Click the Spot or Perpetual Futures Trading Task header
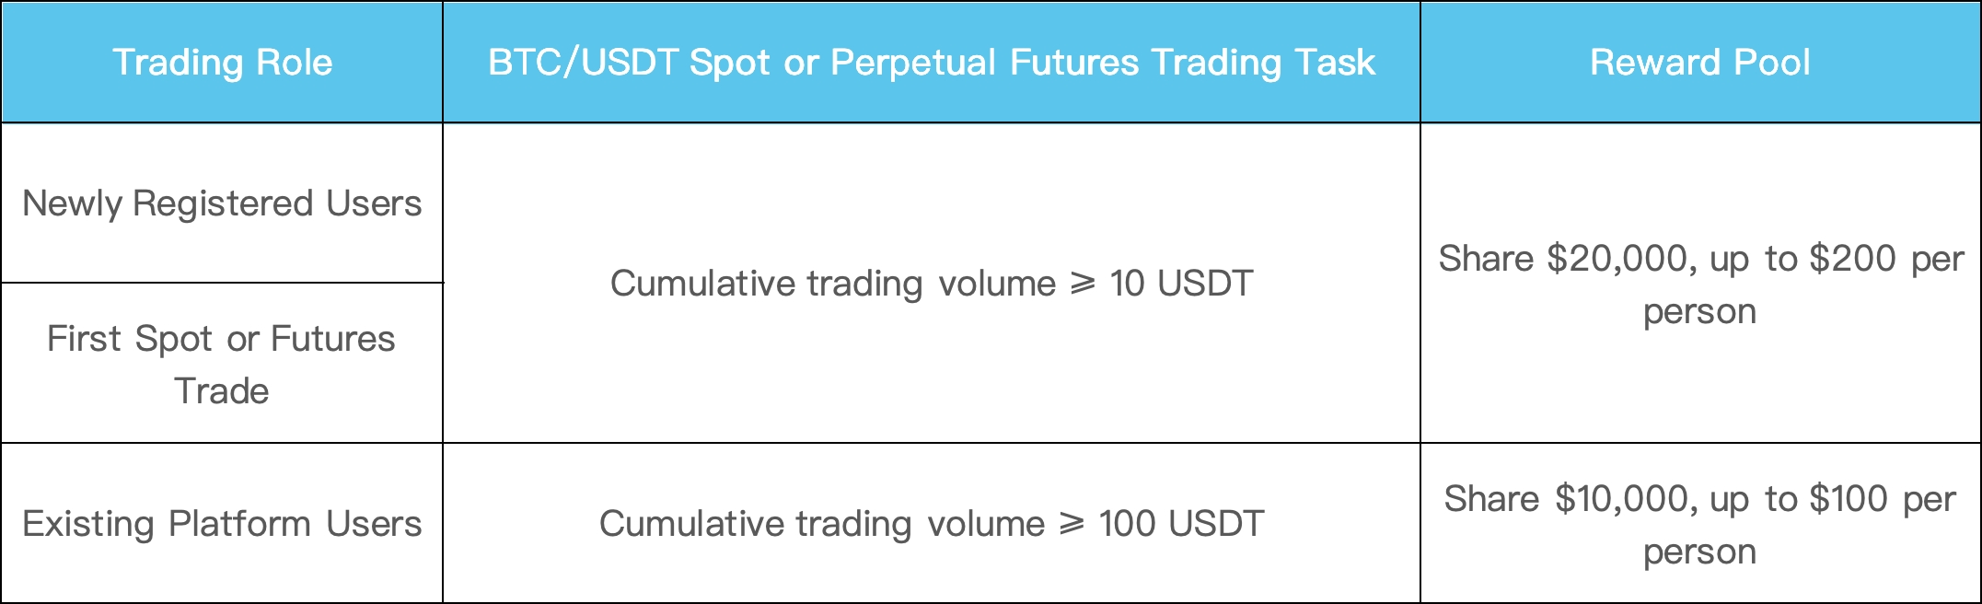The image size is (1982, 604). pyautogui.click(x=931, y=63)
